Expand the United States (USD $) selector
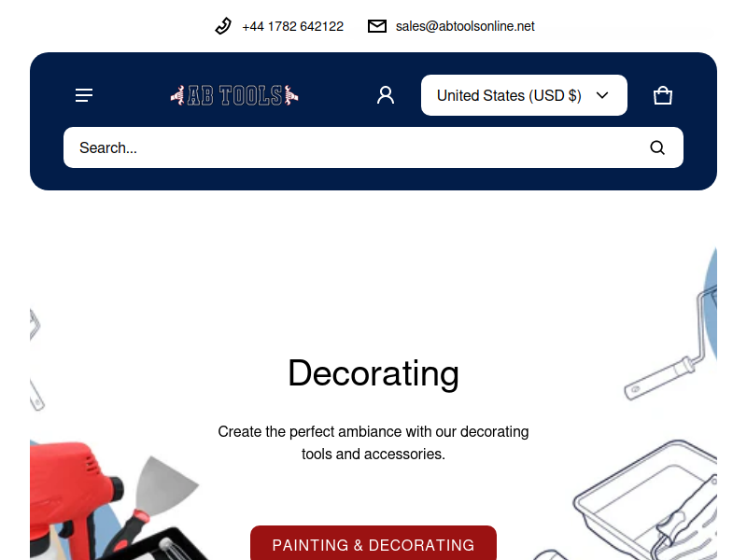Image resolution: width=747 pixels, height=560 pixels. click(524, 95)
